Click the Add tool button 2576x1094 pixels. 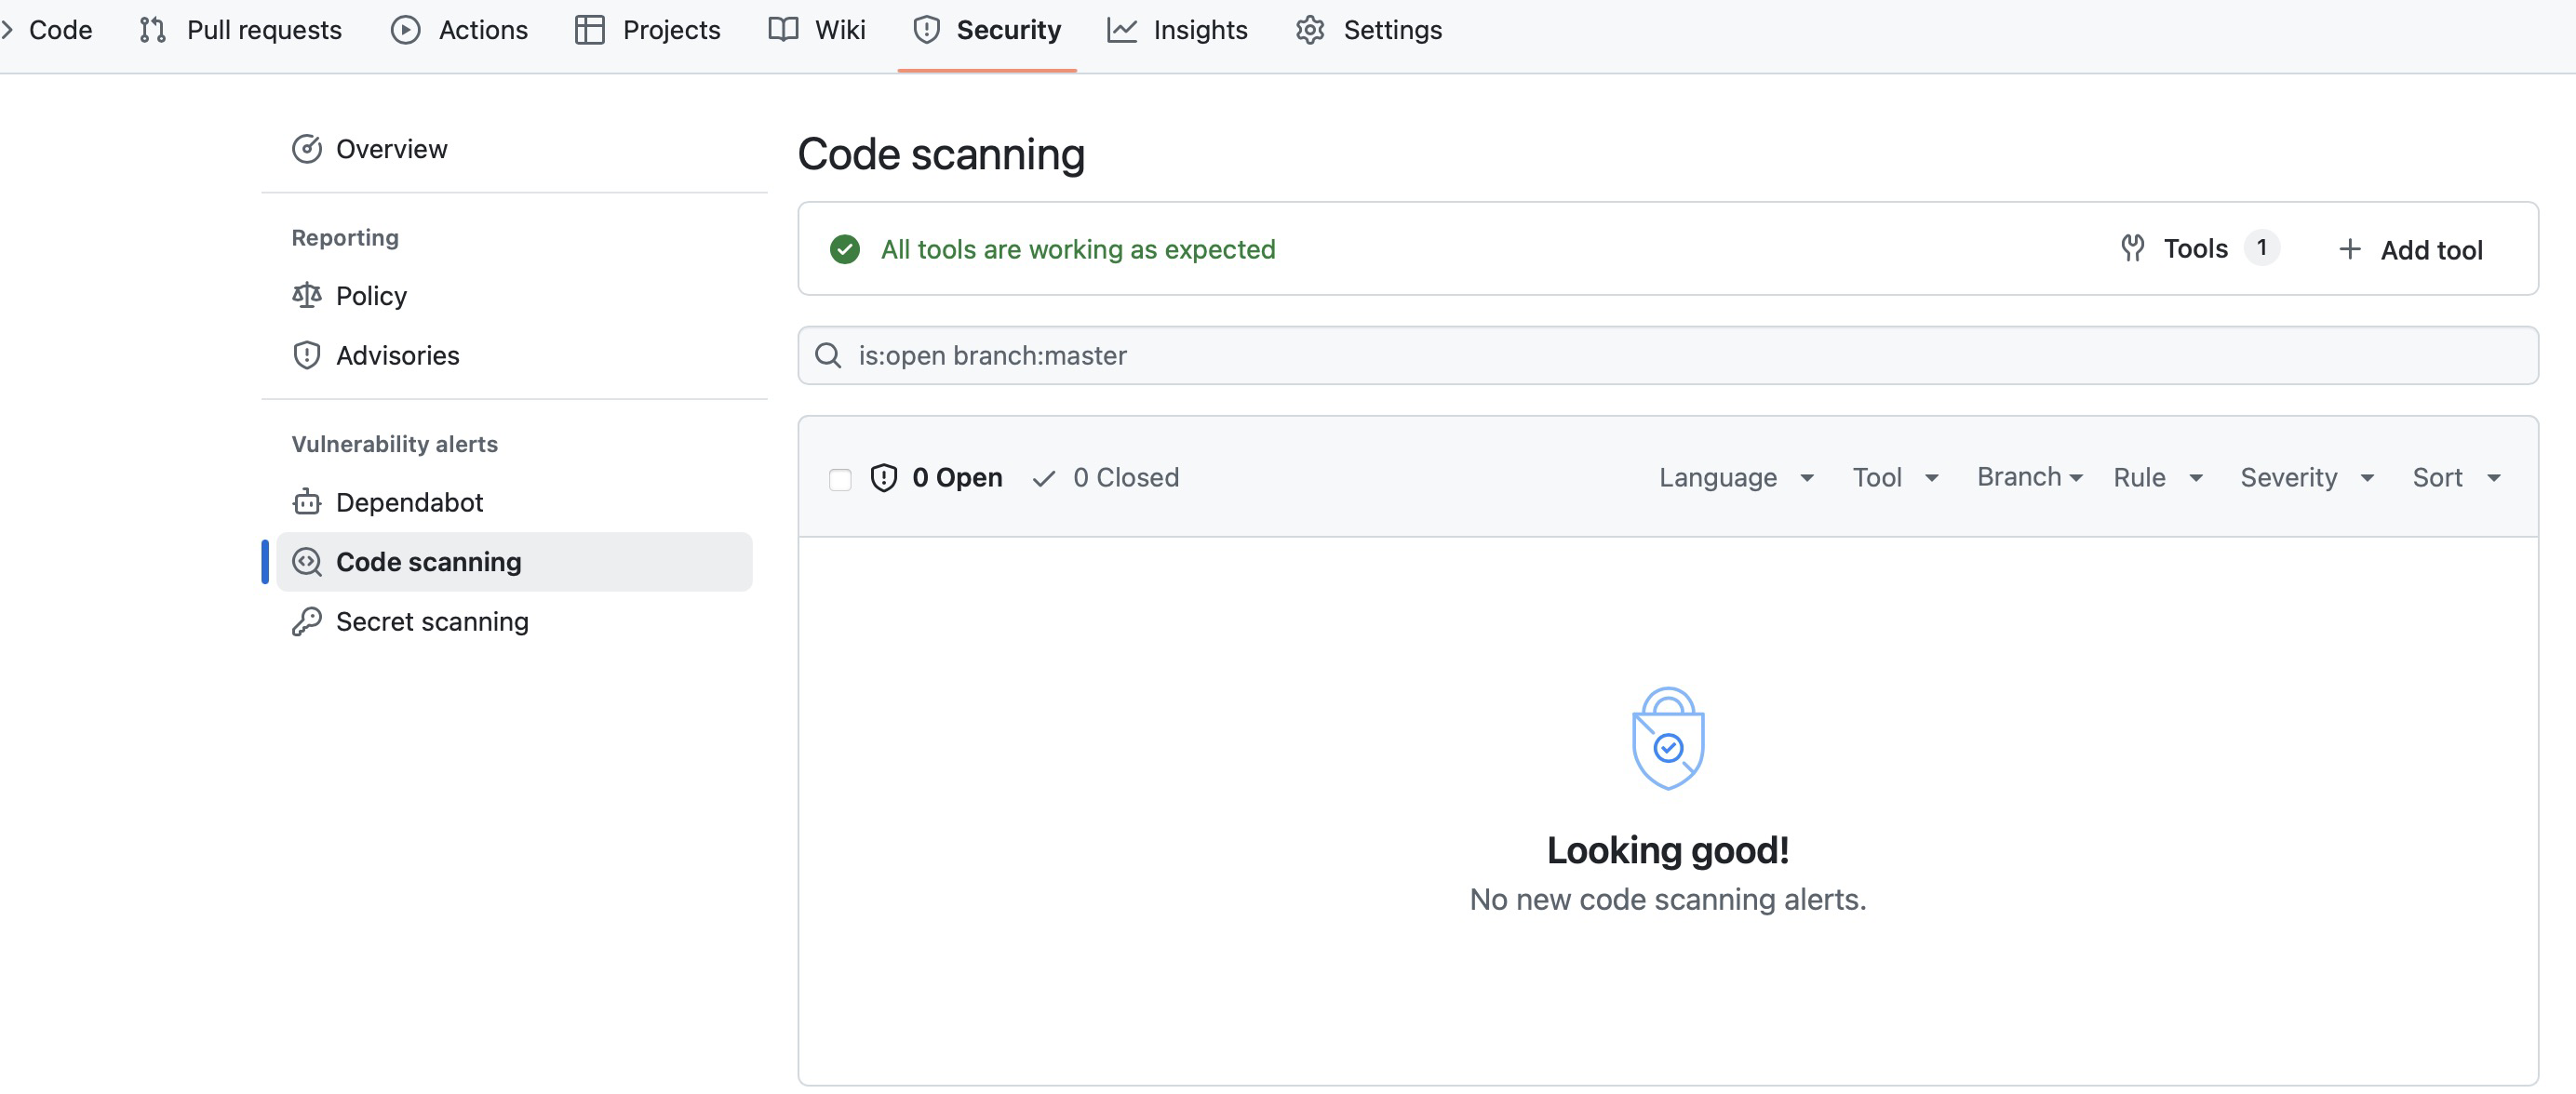[x=2410, y=249]
